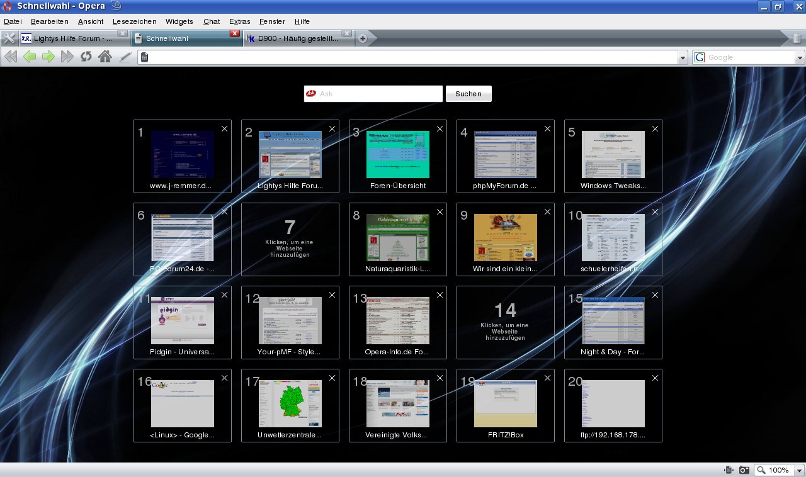Open the PC-Forum24.de speed dial thumbnail

pos(183,238)
